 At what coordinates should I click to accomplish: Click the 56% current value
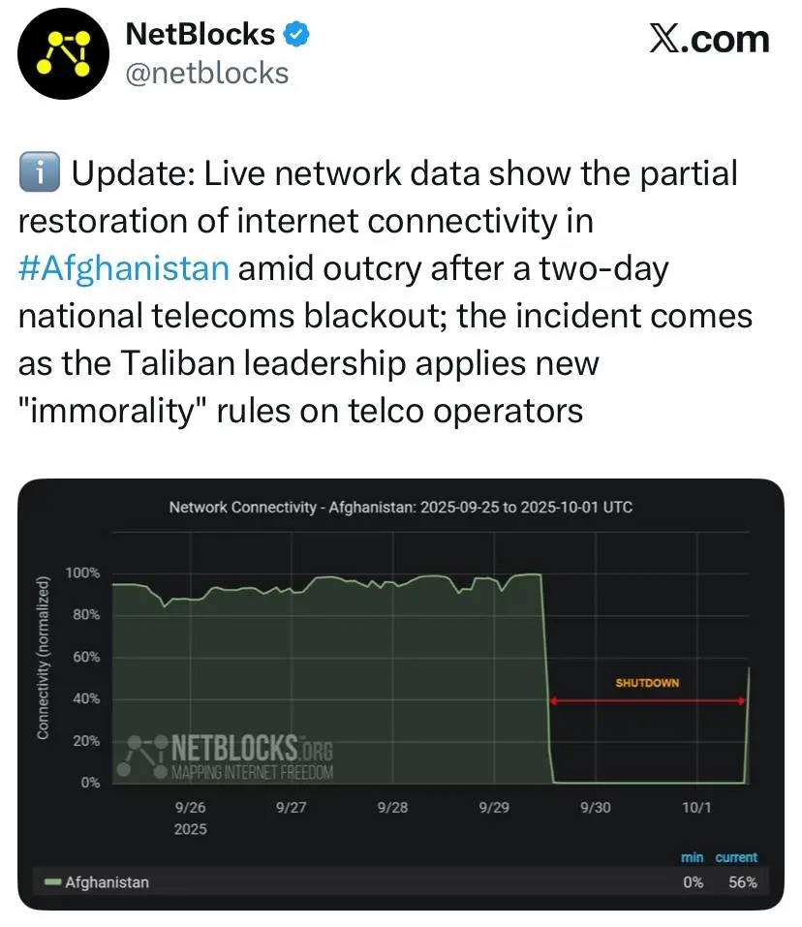742,881
